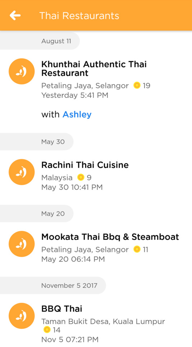View the Rachini Thai Cuisine check-in

(x=85, y=165)
